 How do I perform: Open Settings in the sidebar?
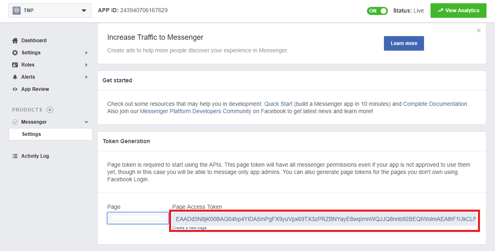click(x=31, y=53)
